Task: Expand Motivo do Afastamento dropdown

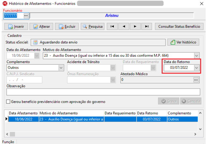Action: pyautogui.click(x=197, y=56)
